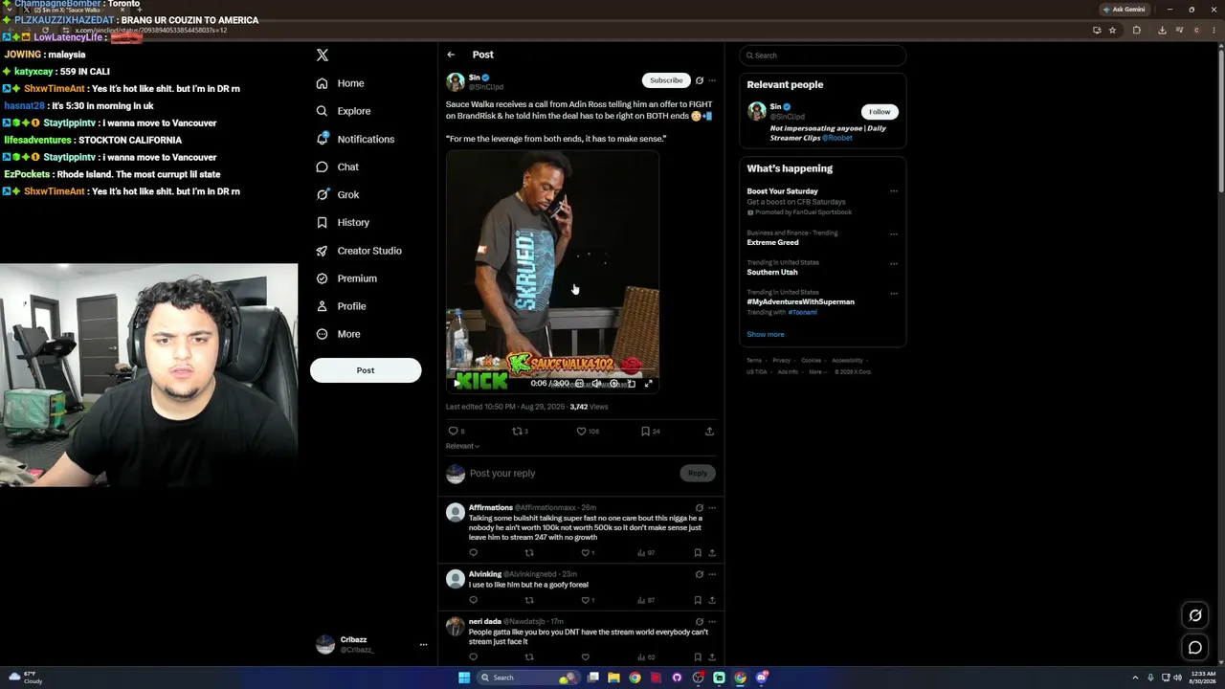Screen dimensions: 1225x689
Task: Open Southern Utah trending topic
Action: pos(772,273)
